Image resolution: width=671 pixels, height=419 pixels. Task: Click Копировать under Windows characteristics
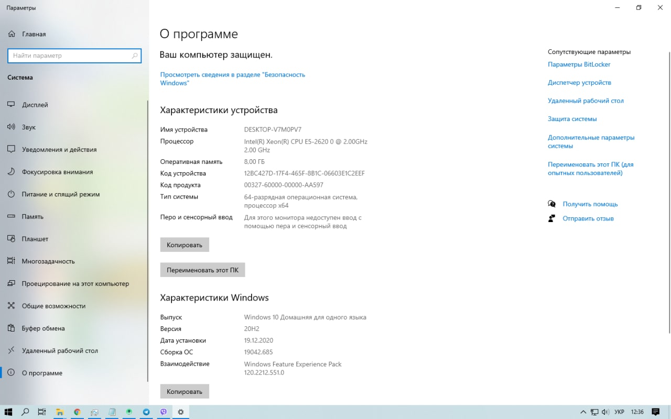click(x=185, y=391)
